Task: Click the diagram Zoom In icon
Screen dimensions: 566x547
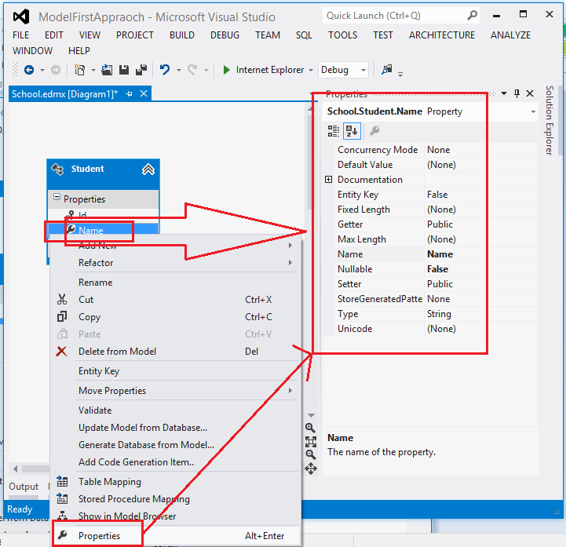Action: [x=310, y=428]
